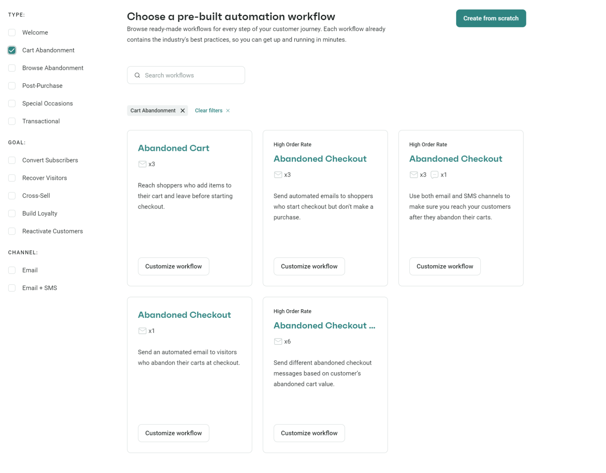Uncheck the Cart Abandonment type filter

coord(12,50)
